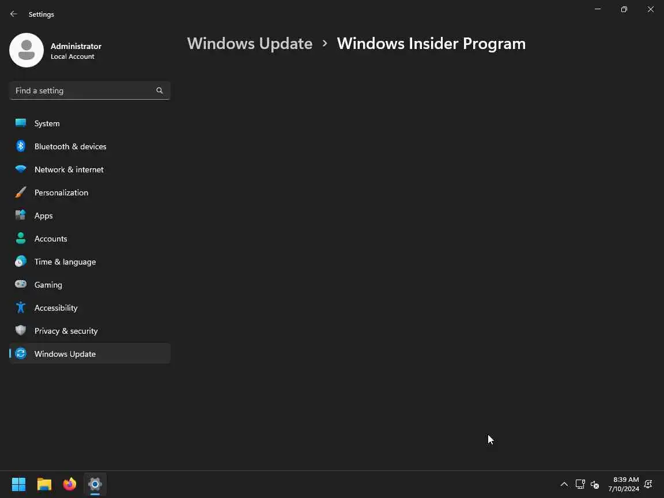
Task: Click the Personalization paintbrush icon
Action: coord(20,193)
